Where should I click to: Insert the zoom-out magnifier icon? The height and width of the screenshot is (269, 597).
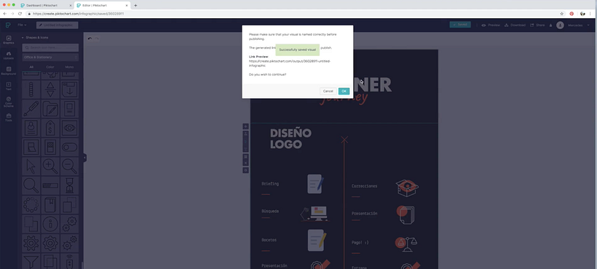pyautogui.click(x=69, y=166)
